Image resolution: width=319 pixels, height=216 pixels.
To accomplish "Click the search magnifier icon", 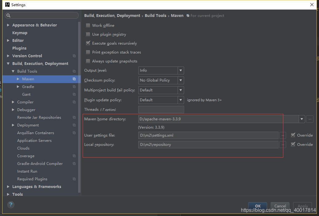I will click(x=8, y=15).
